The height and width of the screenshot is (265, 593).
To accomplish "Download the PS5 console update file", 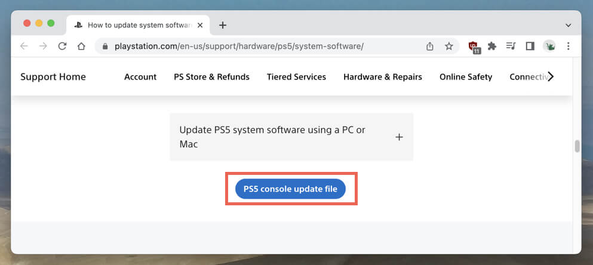I will [290, 189].
